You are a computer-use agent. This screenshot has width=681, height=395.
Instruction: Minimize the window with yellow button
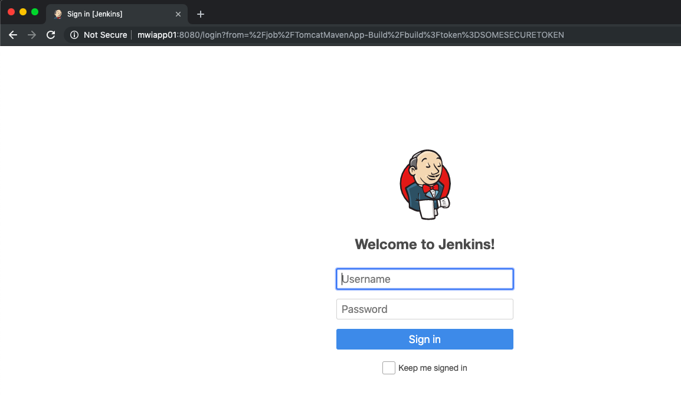click(23, 12)
